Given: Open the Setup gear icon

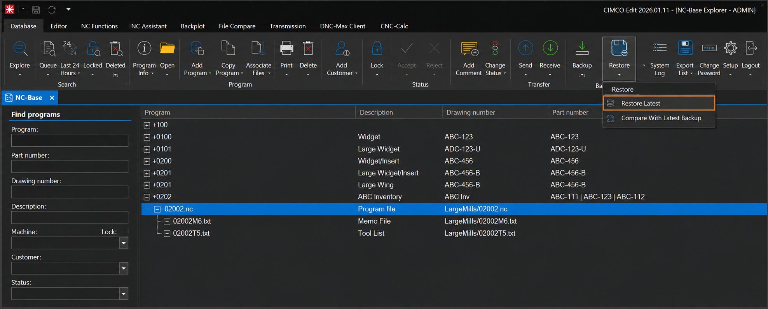Looking at the screenshot, I should (731, 48).
